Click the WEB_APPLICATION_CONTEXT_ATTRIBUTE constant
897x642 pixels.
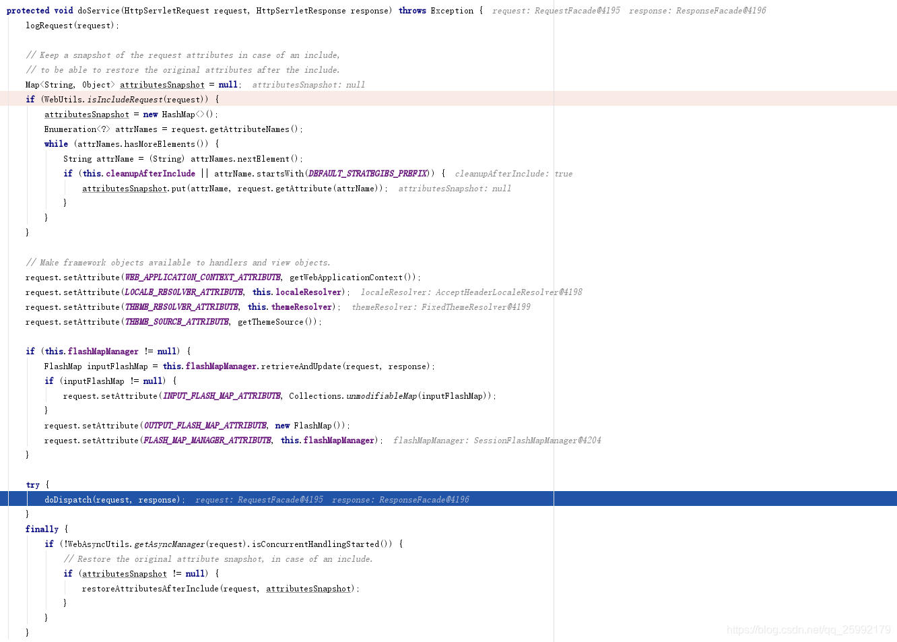pos(203,278)
